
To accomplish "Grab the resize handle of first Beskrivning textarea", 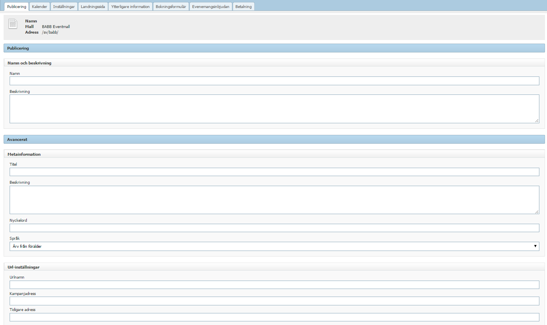I will 537,121.
